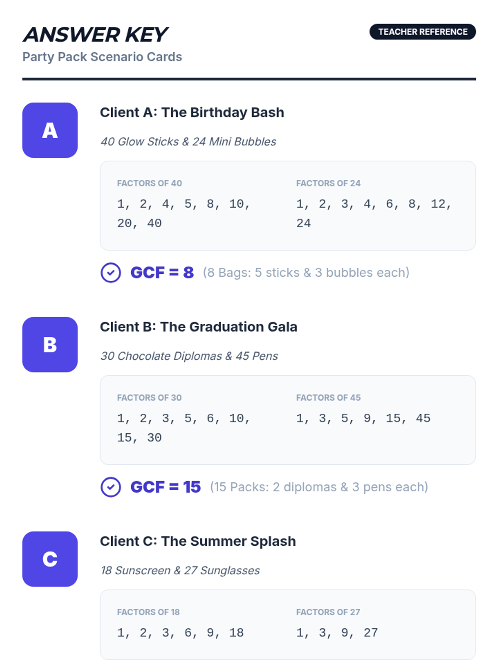
Task: Click the 40 Glow Sticks & 24 Mini Bubbles line
Action: coord(188,142)
